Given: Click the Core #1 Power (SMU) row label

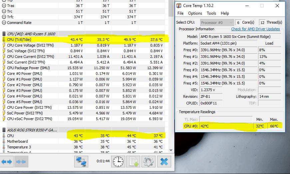Looking at the screenshot, I should [x=25, y=79].
